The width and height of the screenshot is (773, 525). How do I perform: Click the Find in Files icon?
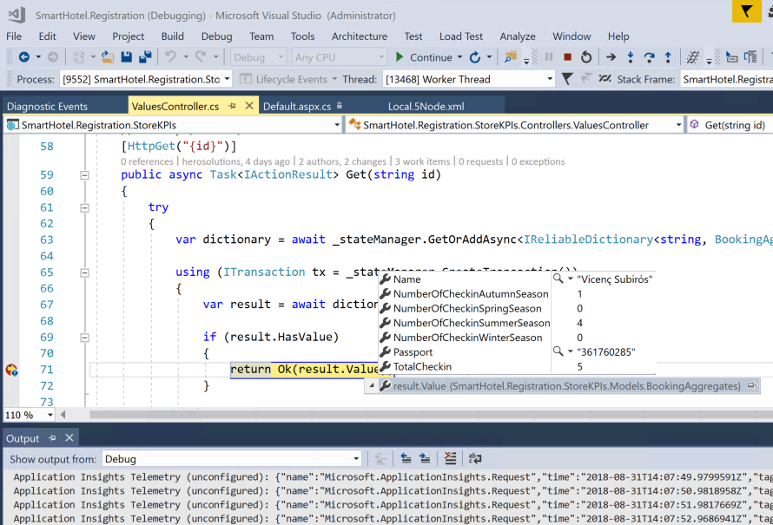click(510, 57)
